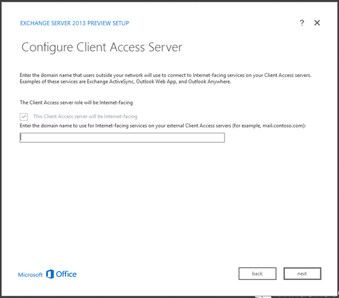
Task: Click the 'Exchange Server 2013 Preview Setup' header
Action: [74, 23]
